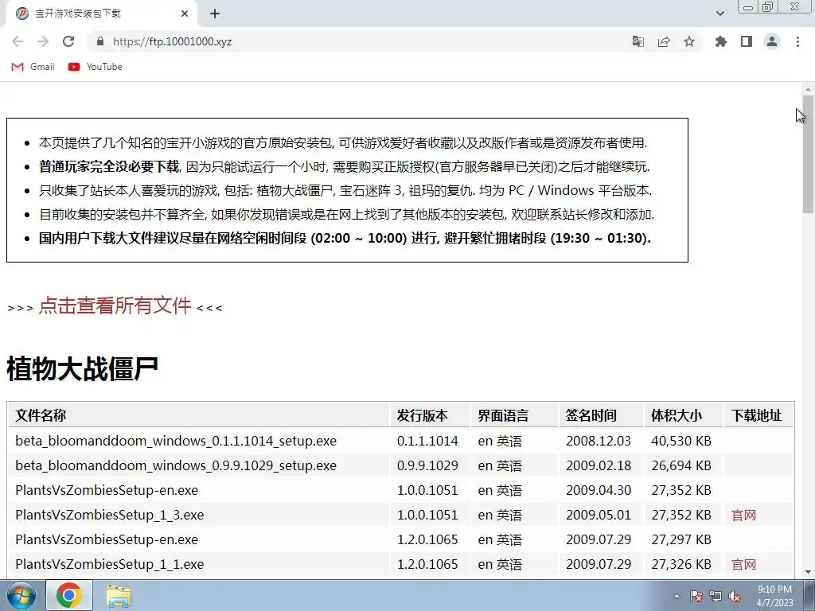Open the network tray icon
Screen dimensions: 815x611
pos(716,596)
